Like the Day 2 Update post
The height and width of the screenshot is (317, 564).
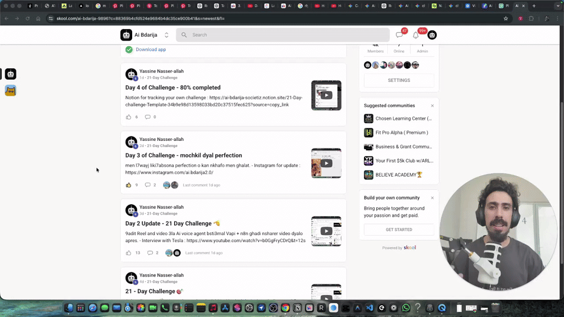[x=128, y=253]
